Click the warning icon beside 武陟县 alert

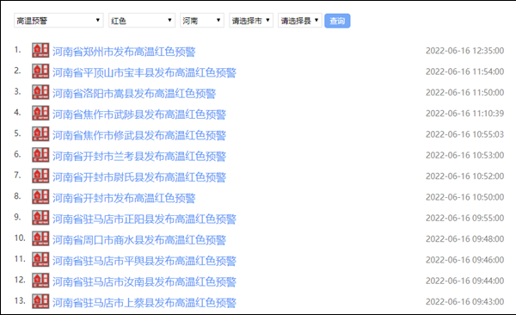40,113
